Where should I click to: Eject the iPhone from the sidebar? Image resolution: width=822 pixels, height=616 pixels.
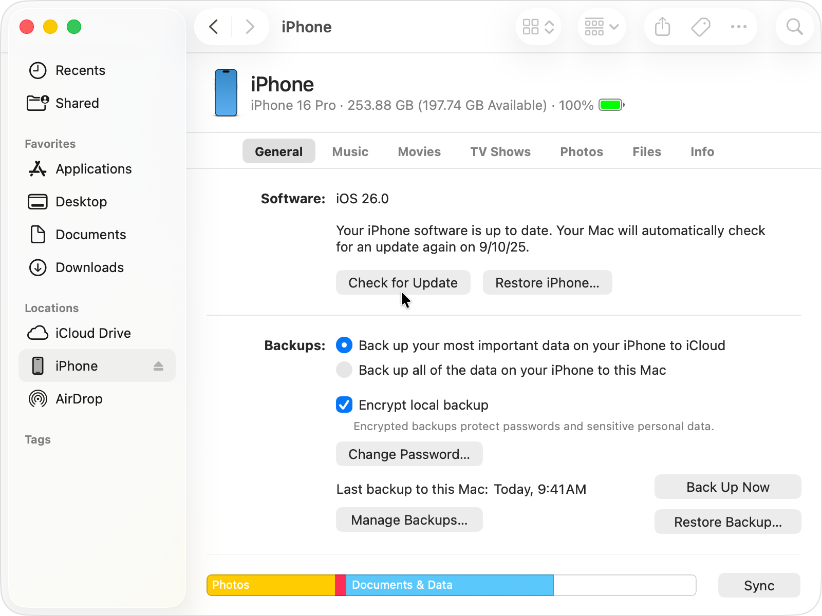click(x=159, y=365)
